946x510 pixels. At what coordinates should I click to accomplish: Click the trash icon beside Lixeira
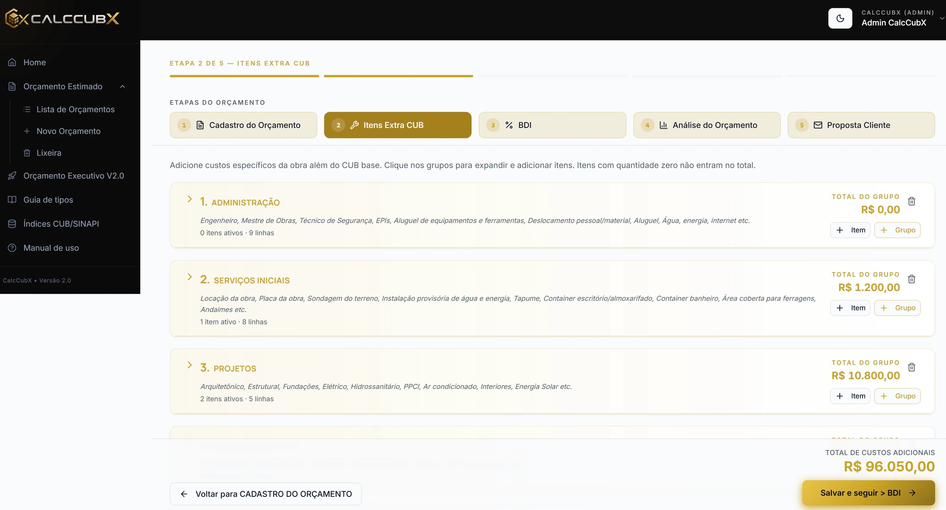(x=27, y=153)
